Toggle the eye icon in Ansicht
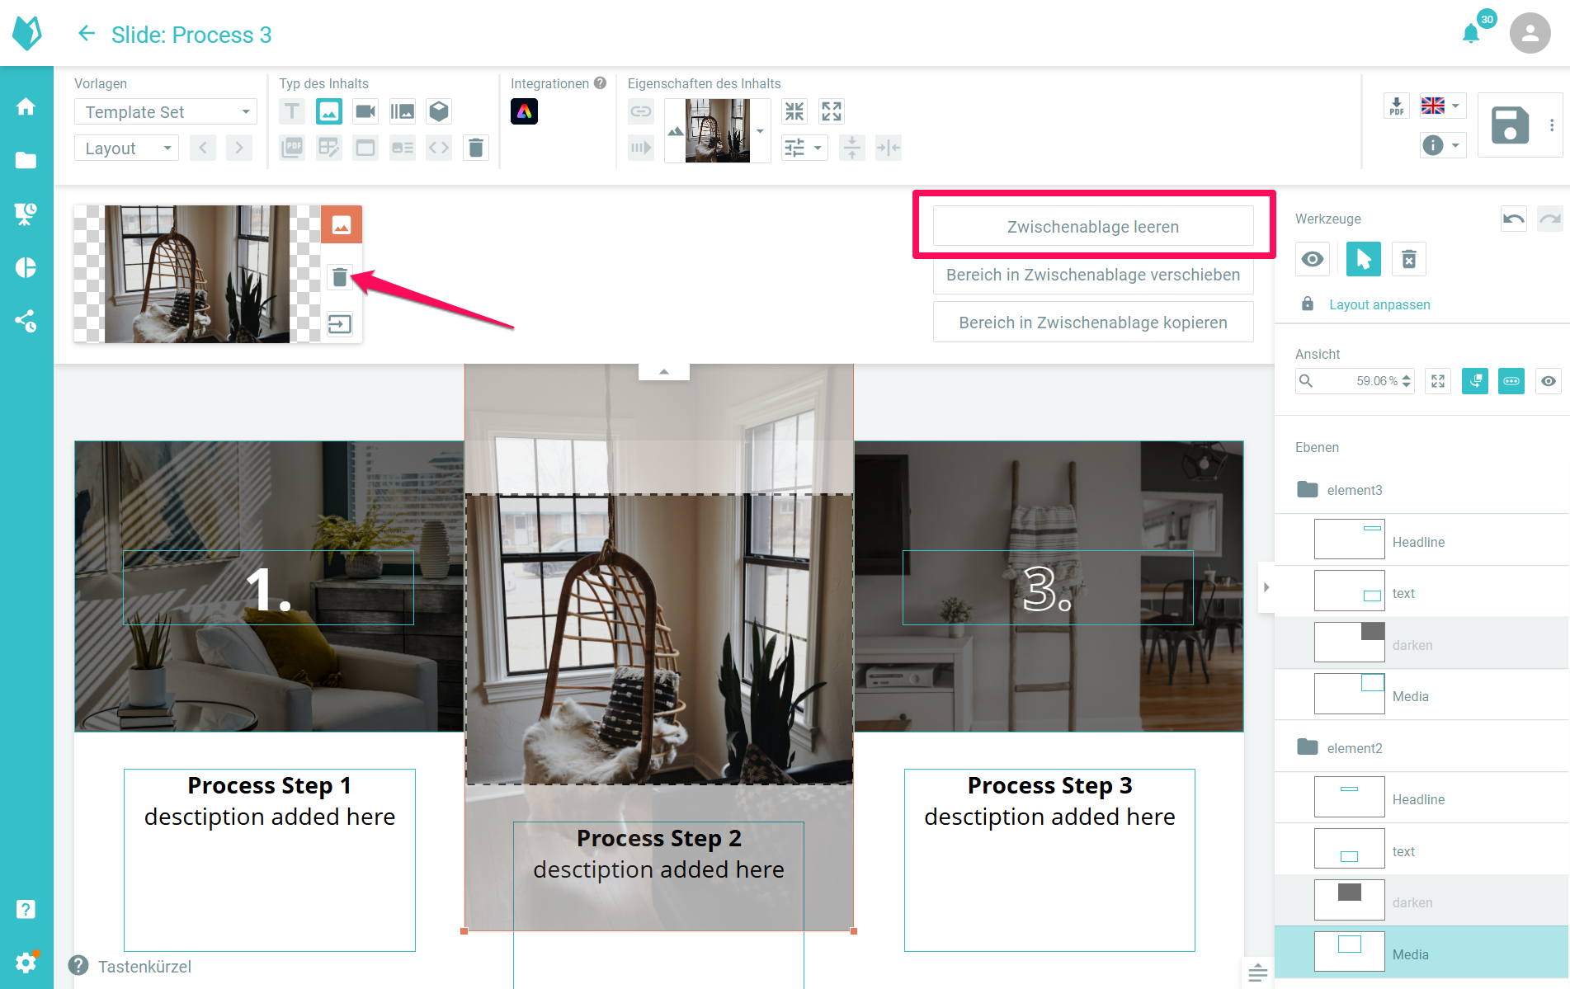Viewport: 1570px width, 989px height. [x=1549, y=381]
